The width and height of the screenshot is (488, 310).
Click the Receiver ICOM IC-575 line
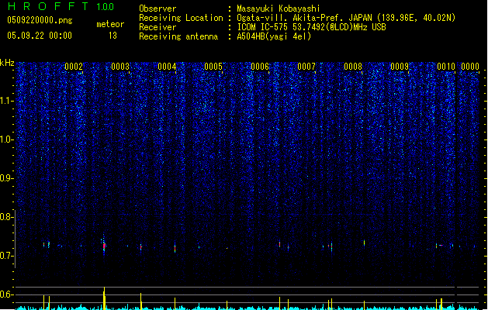[x=262, y=27]
